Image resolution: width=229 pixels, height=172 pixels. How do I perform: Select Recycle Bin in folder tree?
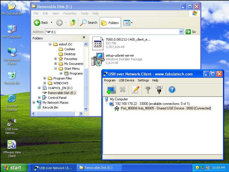pyautogui.click(x=50, y=107)
